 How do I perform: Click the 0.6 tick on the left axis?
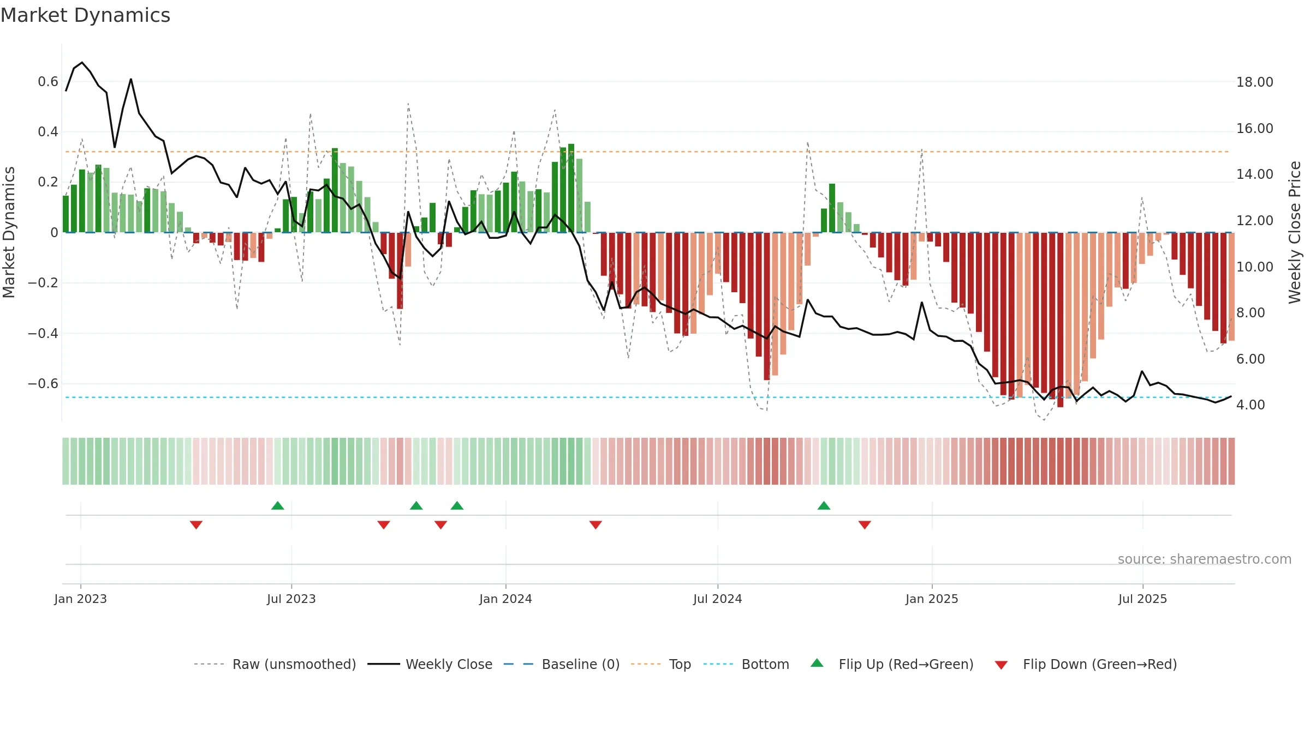(48, 82)
